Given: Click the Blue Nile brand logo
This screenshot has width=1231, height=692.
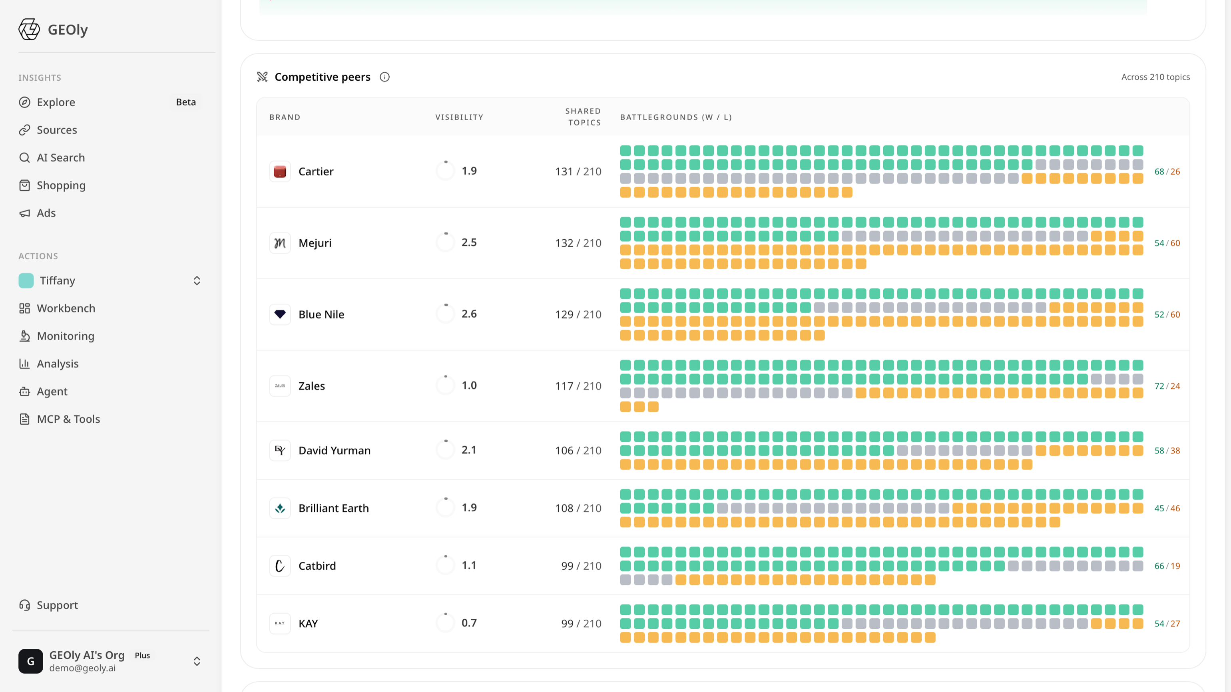Looking at the screenshot, I should [x=280, y=314].
